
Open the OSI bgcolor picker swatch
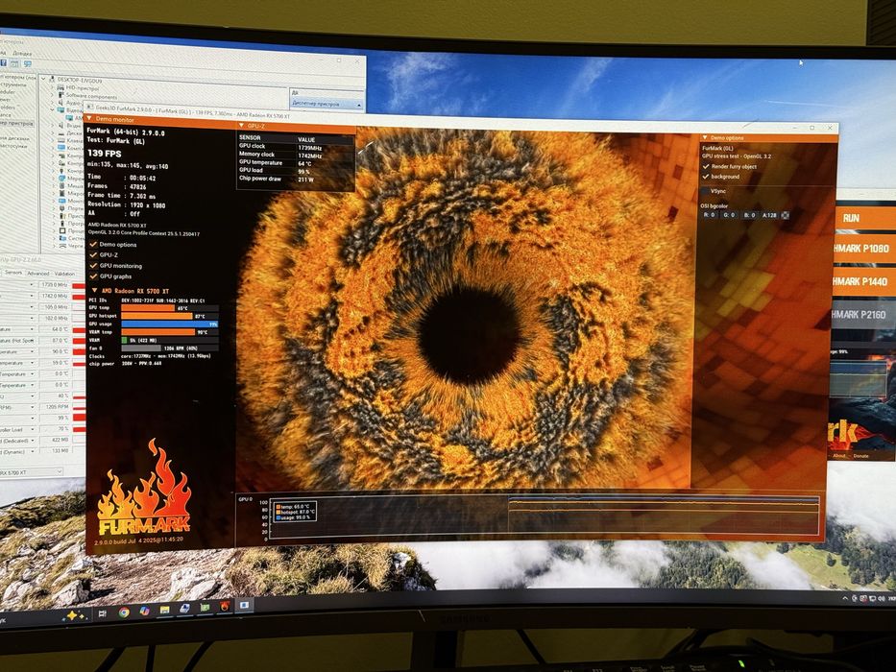coord(786,215)
